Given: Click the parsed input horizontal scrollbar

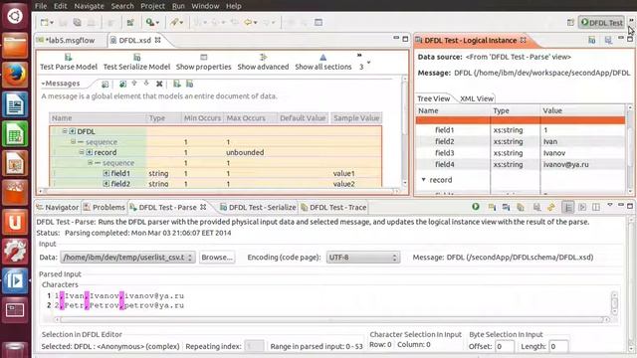Looking at the screenshot, I should click(331, 319).
